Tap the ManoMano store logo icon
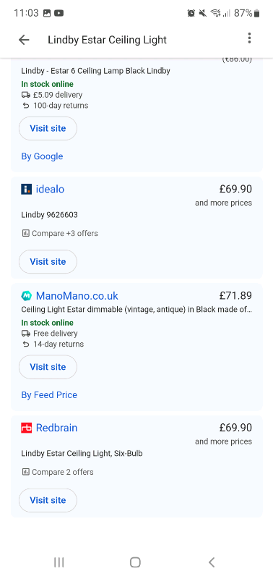The image size is (273, 579). [27, 296]
